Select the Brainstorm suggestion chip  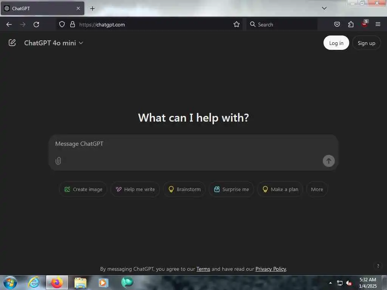pyautogui.click(x=184, y=190)
